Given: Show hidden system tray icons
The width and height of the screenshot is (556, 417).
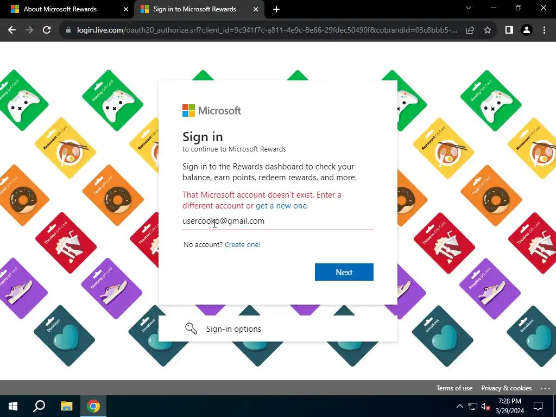Looking at the screenshot, I should tap(459, 406).
